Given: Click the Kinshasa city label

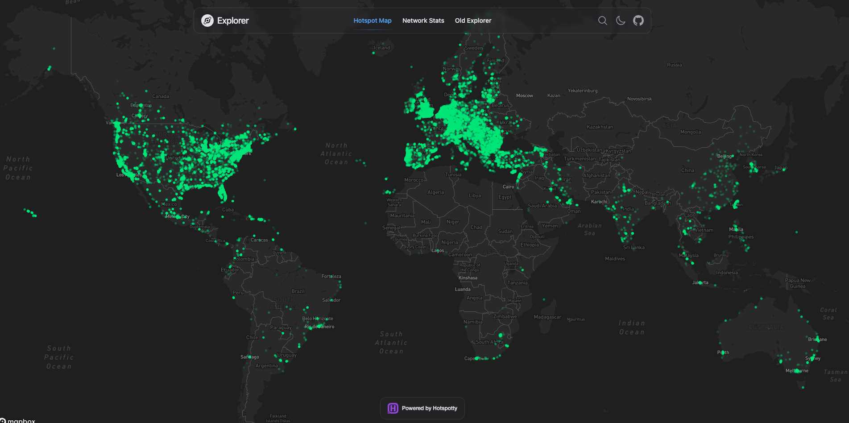Looking at the screenshot, I should (x=468, y=278).
